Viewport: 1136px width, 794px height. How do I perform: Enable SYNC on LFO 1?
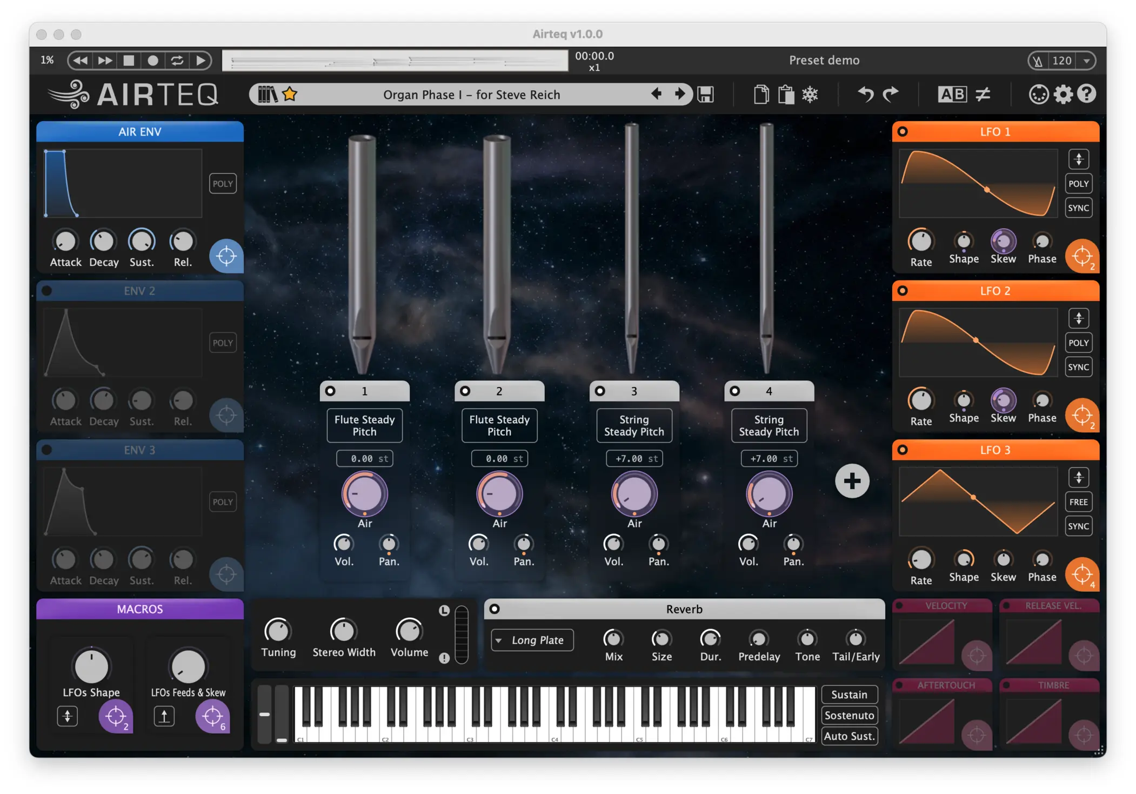(x=1079, y=208)
